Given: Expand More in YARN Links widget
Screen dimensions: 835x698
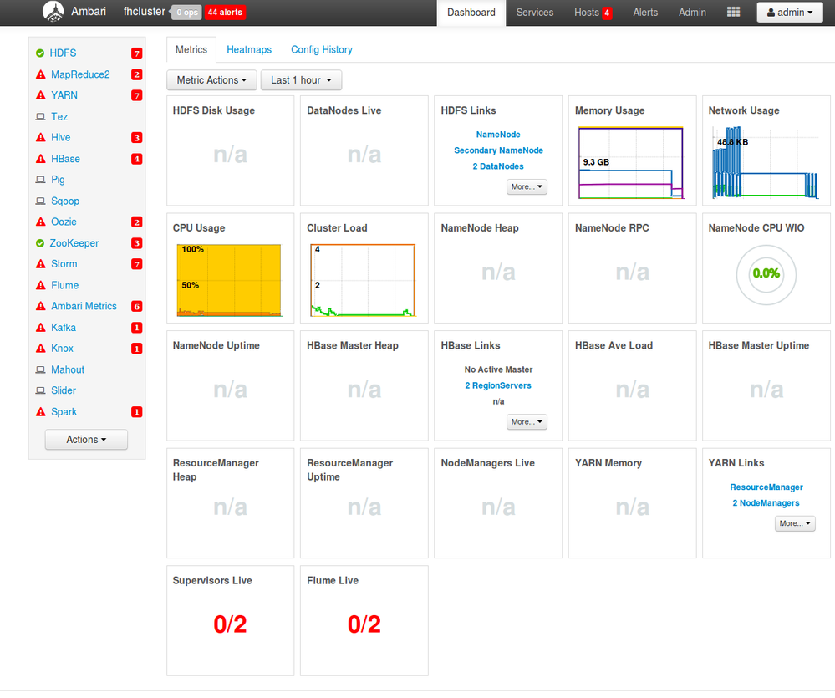Looking at the screenshot, I should coord(795,523).
